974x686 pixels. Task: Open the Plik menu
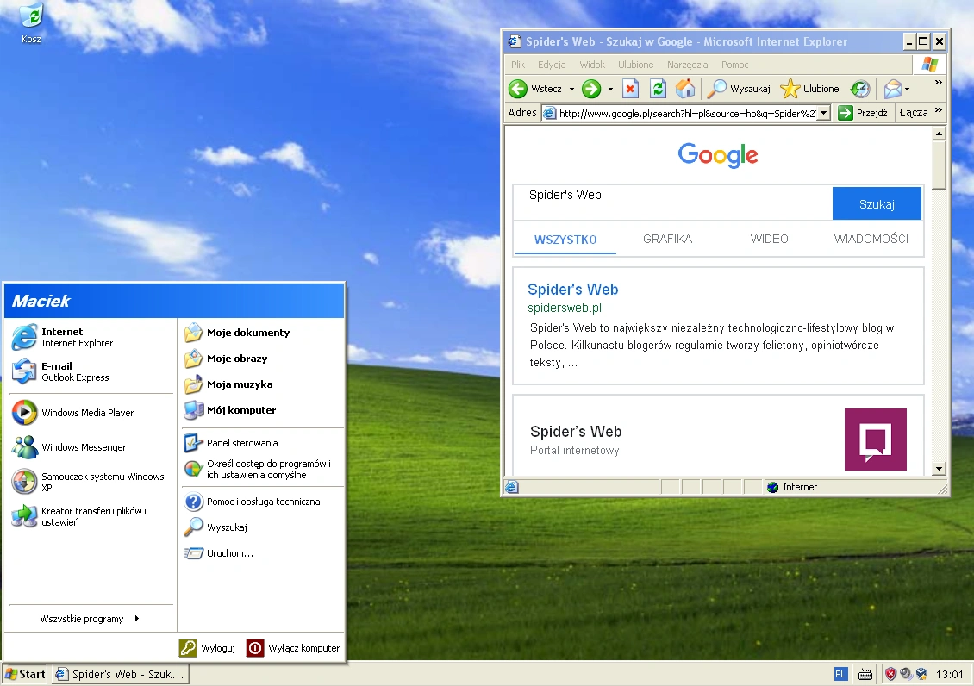click(518, 65)
